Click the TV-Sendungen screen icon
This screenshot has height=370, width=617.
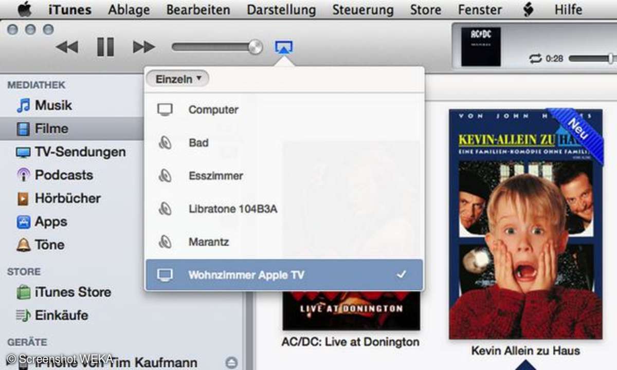coord(23,152)
